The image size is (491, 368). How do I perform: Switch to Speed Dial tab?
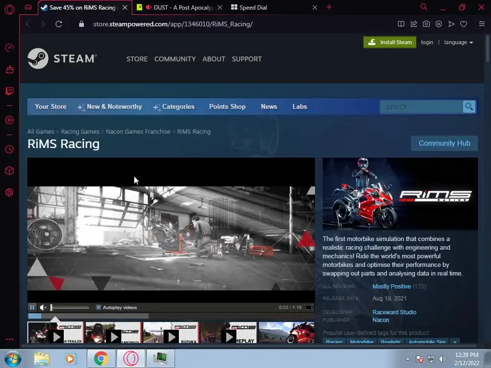point(274,8)
